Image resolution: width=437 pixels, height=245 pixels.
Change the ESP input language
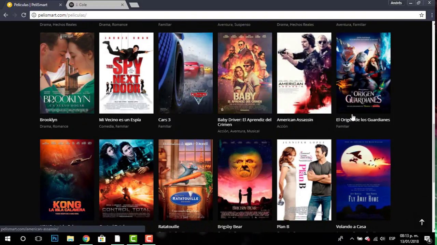point(392,239)
